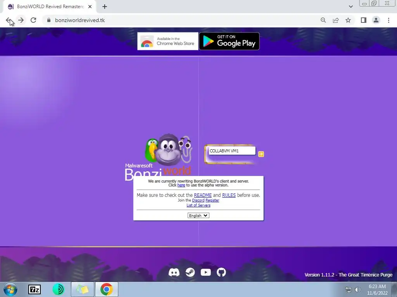Open the tab search chevron

coord(350,7)
